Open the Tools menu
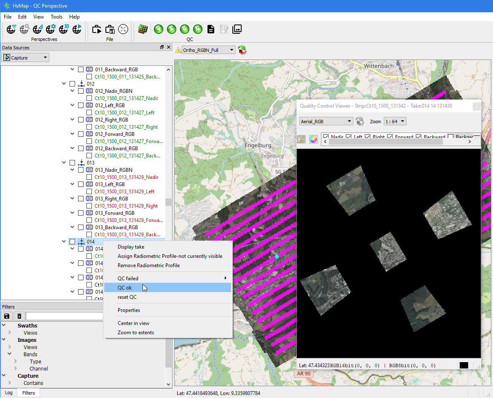493x398 pixels. coord(57,17)
